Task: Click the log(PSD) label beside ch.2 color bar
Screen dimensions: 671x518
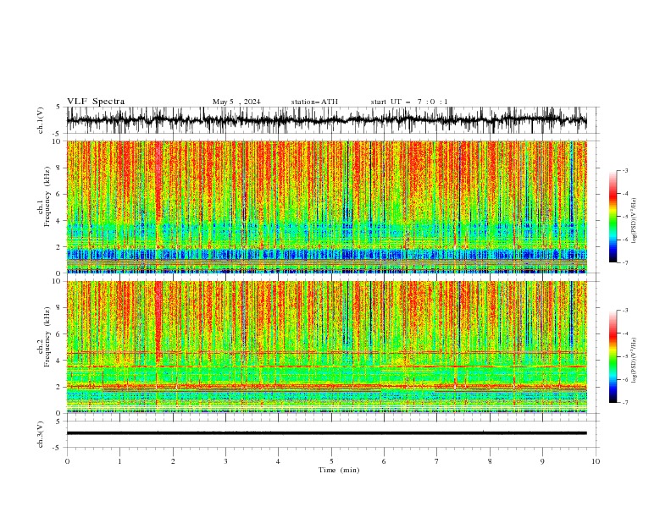Action: pos(635,361)
